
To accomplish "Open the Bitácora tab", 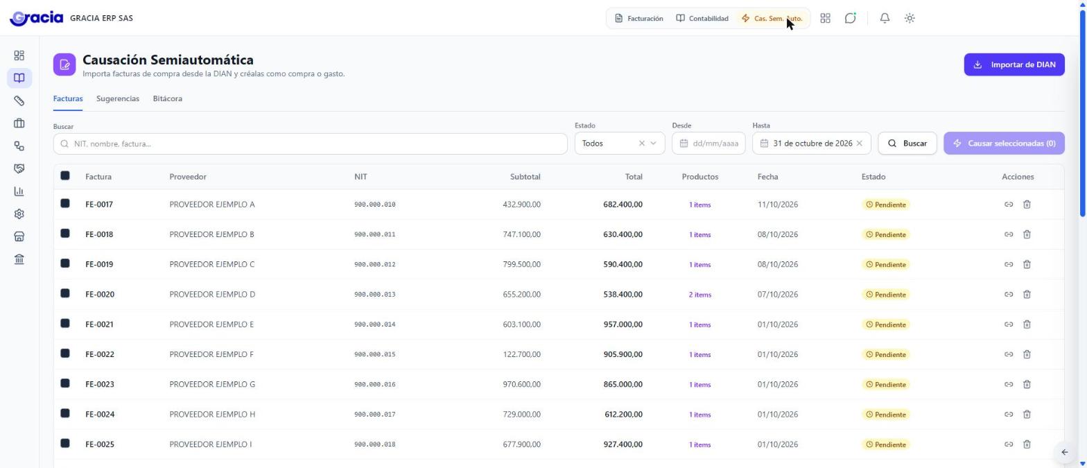I will point(168,98).
